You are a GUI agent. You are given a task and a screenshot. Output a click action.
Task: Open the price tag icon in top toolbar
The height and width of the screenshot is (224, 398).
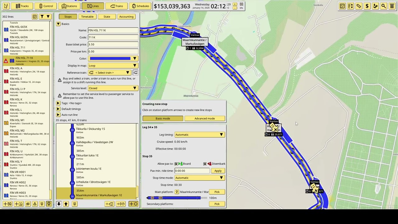[x=359, y=6]
